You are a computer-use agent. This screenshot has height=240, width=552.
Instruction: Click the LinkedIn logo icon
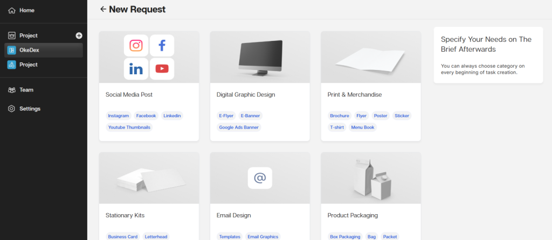point(136,69)
